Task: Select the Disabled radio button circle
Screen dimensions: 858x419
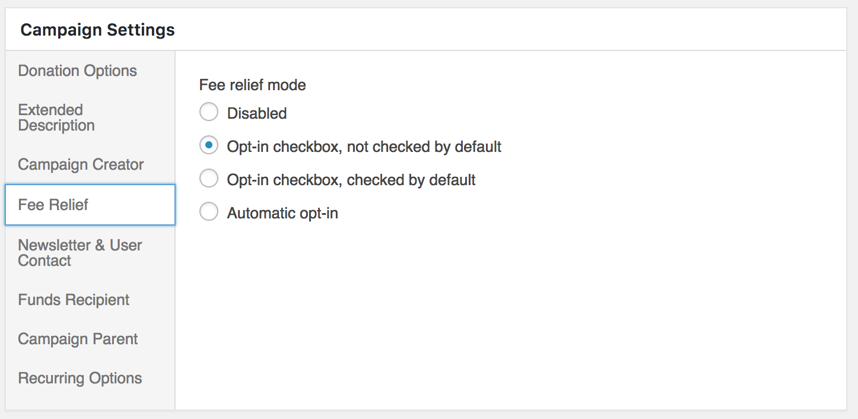Action: click(209, 112)
